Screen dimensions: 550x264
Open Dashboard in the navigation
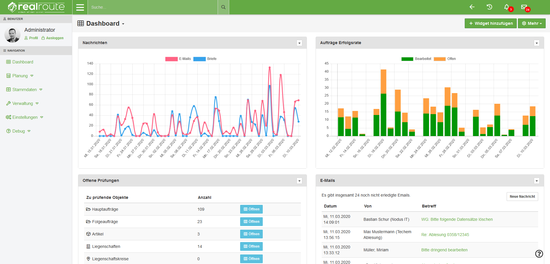pos(20,62)
